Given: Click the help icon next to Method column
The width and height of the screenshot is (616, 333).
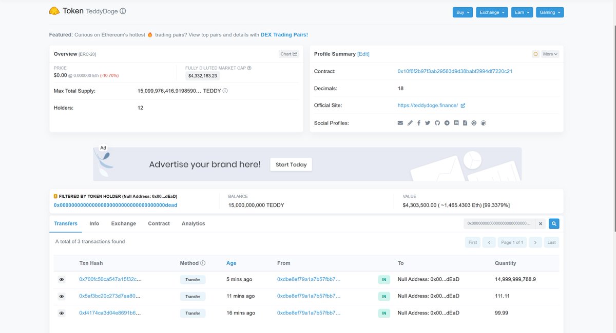Looking at the screenshot, I should click(x=203, y=263).
